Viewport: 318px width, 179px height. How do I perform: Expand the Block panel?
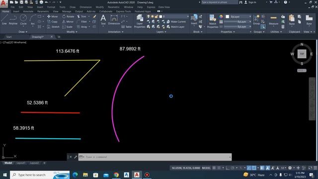[x=198, y=32]
